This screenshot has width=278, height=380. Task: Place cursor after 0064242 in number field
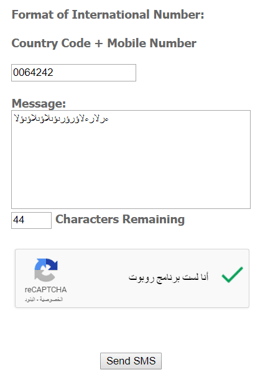tap(53, 73)
